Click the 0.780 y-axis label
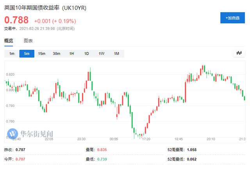The height and width of the screenshot is (170, 250). [x=10, y=106]
